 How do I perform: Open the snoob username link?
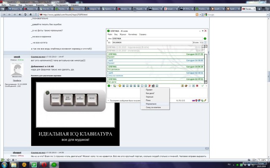point(17,57)
